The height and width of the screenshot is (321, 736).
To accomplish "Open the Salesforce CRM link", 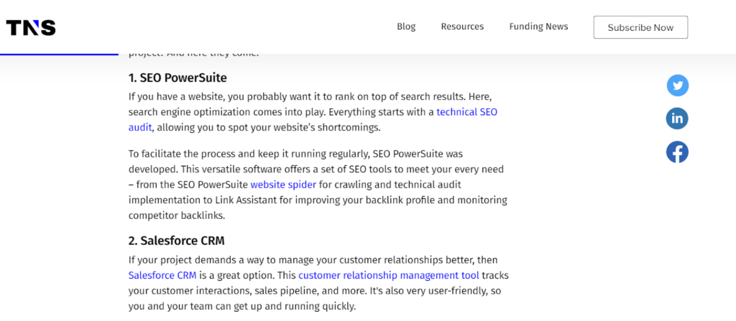I will pos(162,275).
